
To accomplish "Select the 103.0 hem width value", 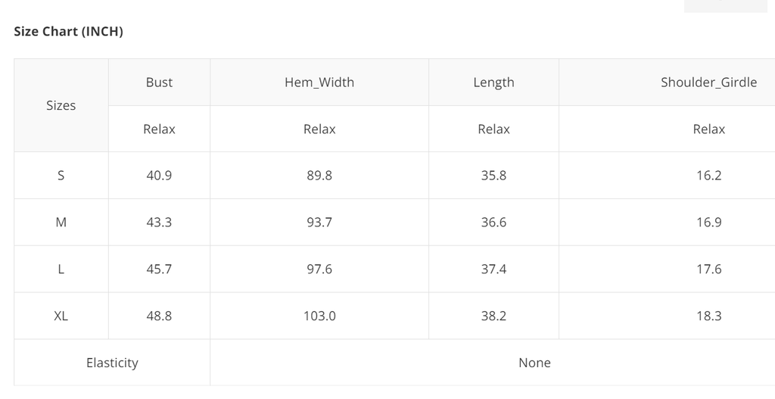I will [x=319, y=316].
